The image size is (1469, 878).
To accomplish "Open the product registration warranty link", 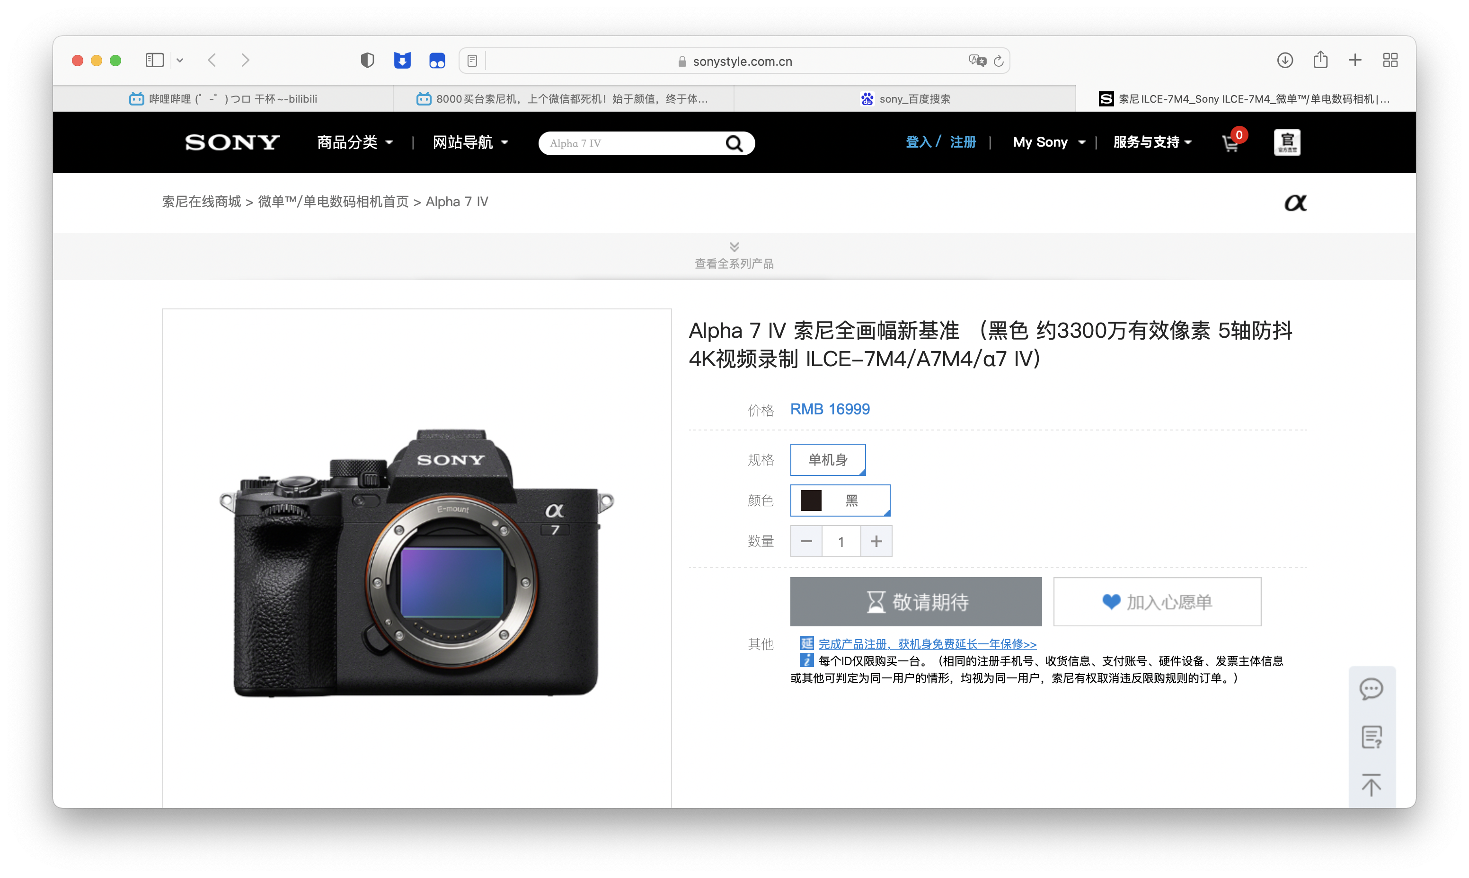I will point(927,644).
